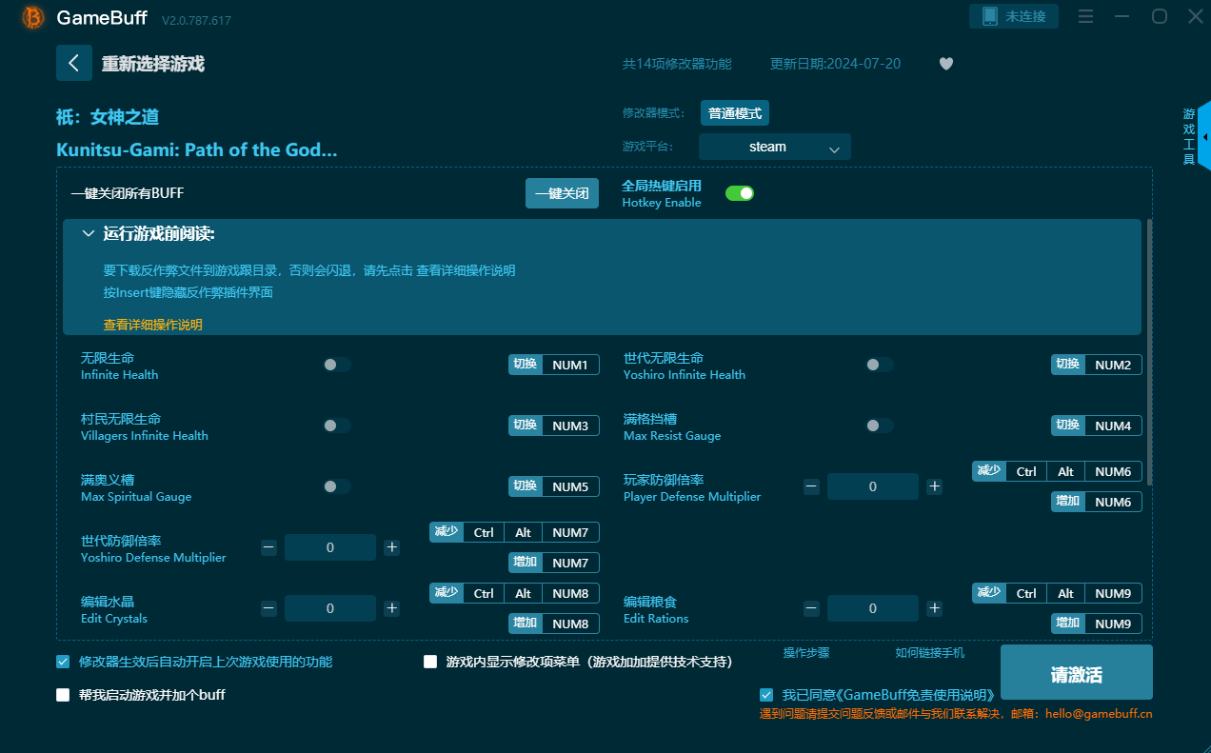Expand the game tools side panel
This screenshot has height=753, width=1211.
pyautogui.click(x=1204, y=137)
